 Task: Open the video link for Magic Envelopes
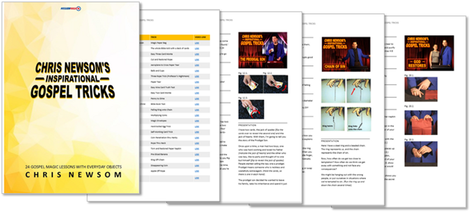[197, 121]
